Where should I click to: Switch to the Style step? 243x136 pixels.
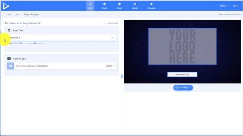pyautogui.click(x=104, y=6)
